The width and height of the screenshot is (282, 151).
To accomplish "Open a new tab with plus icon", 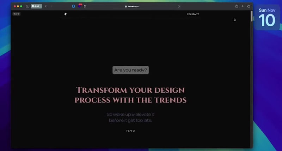I will tap(243, 6).
